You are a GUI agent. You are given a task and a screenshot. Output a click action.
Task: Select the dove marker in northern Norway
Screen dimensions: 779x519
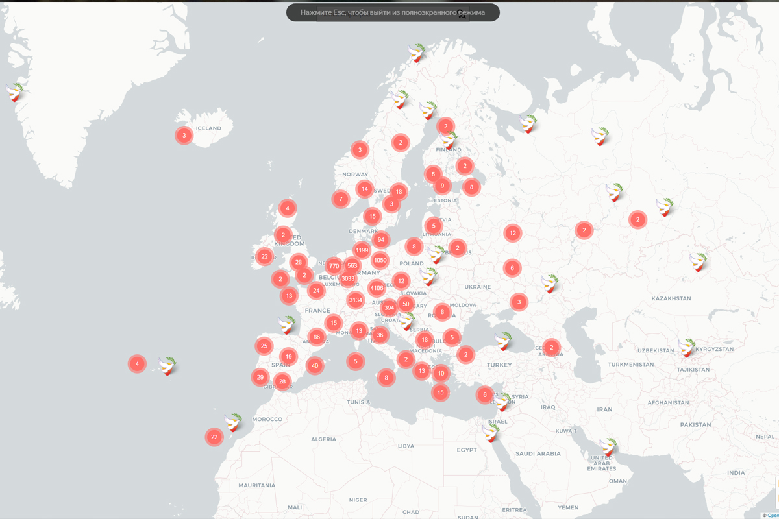[x=415, y=53]
